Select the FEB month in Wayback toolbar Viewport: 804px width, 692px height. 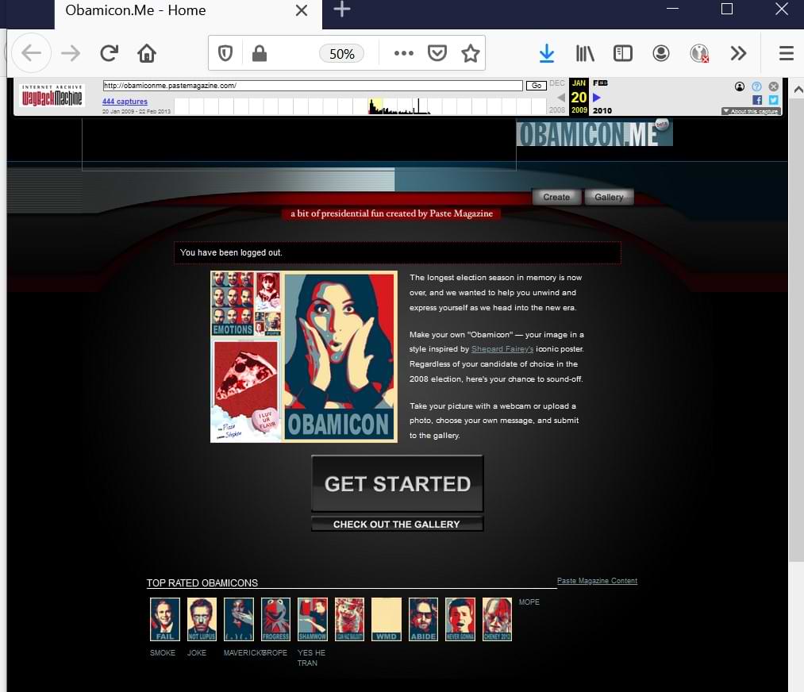tap(600, 83)
